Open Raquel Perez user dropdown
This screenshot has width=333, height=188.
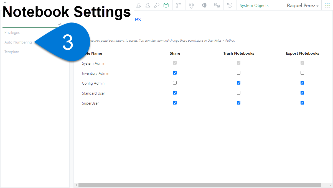303,6
